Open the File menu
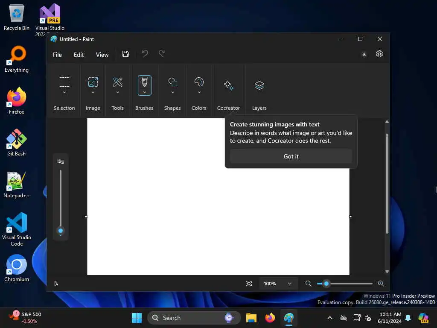 pos(58,55)
